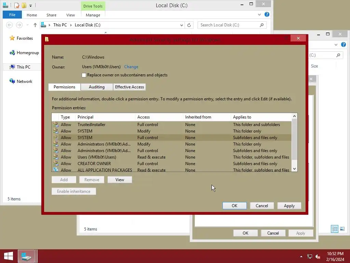Open the Manage Drive Tools tab
Screen dimensions: 350x263
(93, 15)
